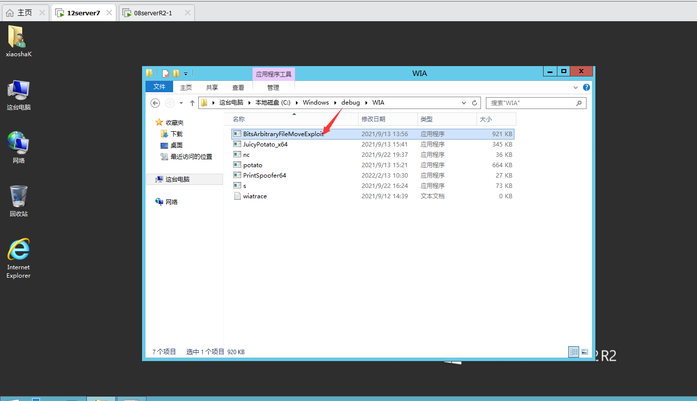Click the 664 KB size cell
Viewport: 697px width, 401px height.
point(502,165)
